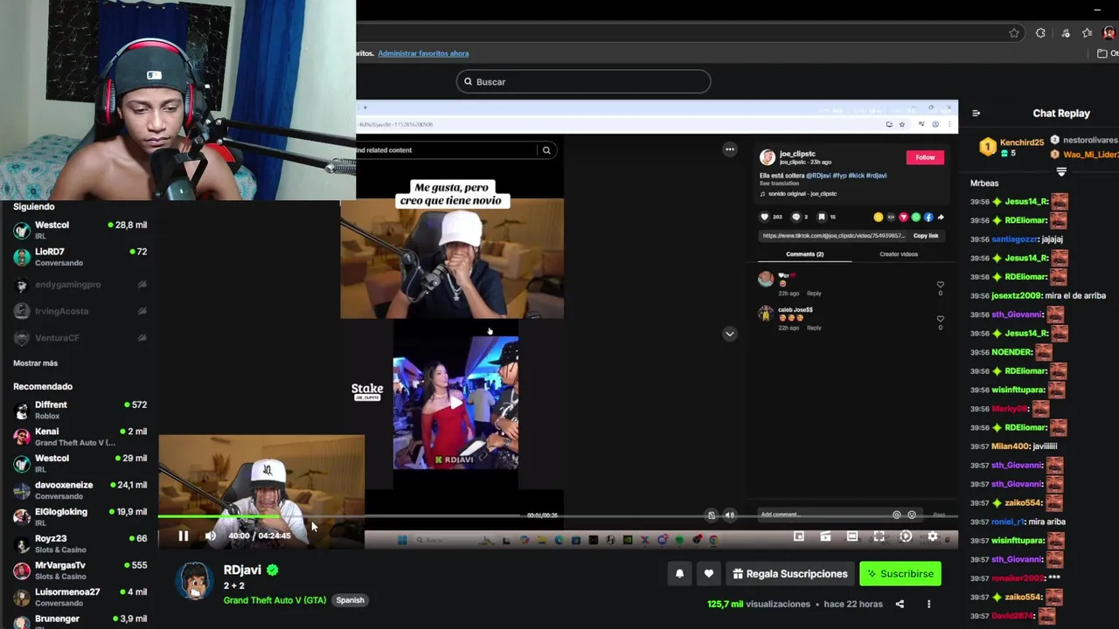
Task: Open Grand Theft Auto V (GTA) category link
Action: point(275,600)
